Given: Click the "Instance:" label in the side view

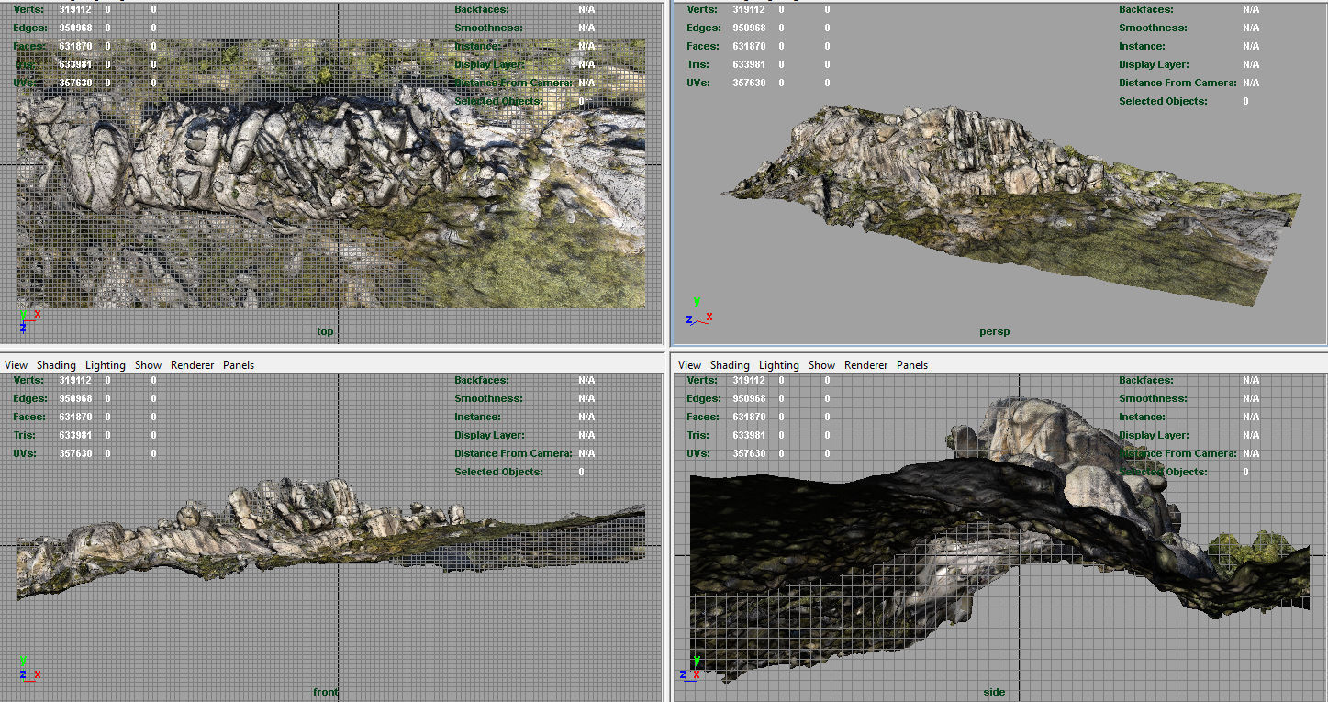Looking at the screenshot, I should pyautogui.click(x=1142, y=417).
